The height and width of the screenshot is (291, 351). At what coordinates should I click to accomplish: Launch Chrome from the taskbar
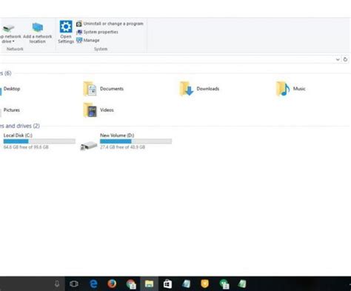(131, 284)
